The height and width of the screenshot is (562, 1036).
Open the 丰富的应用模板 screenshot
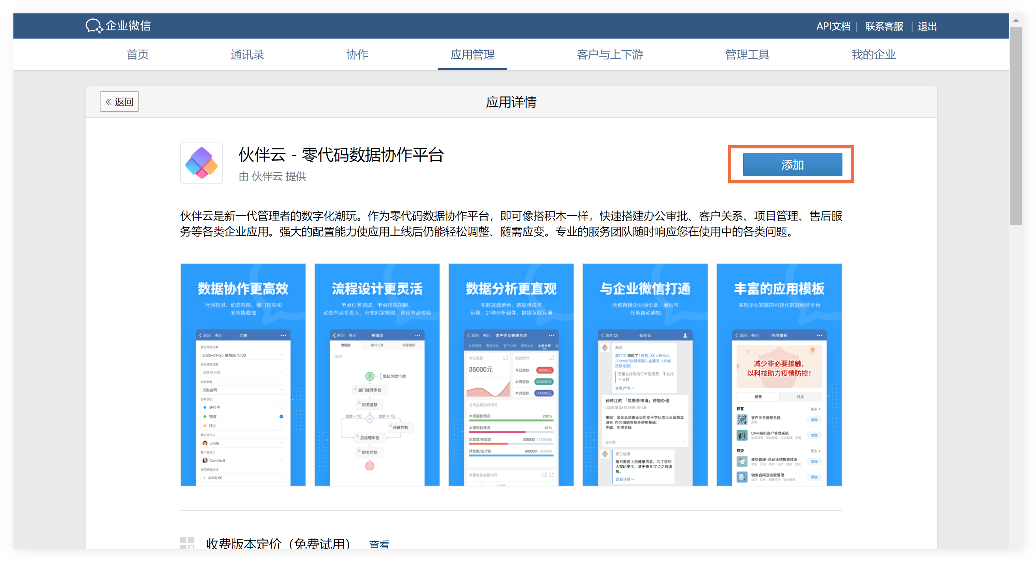tap(779, 375)
